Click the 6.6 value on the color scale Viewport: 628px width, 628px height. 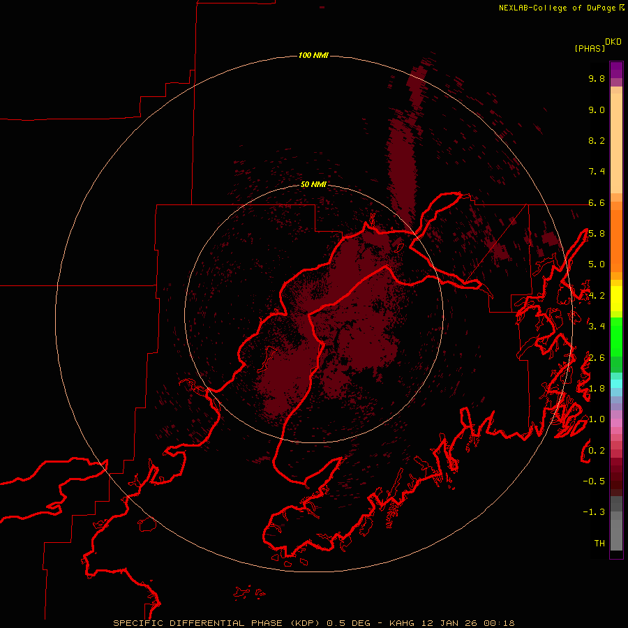click(x=597, y=202)
